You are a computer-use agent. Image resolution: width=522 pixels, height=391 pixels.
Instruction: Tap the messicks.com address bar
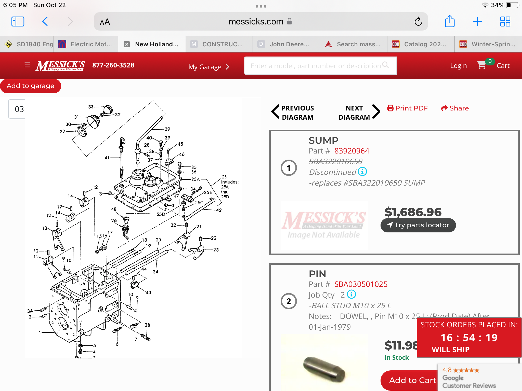click(x=260, y=22)
